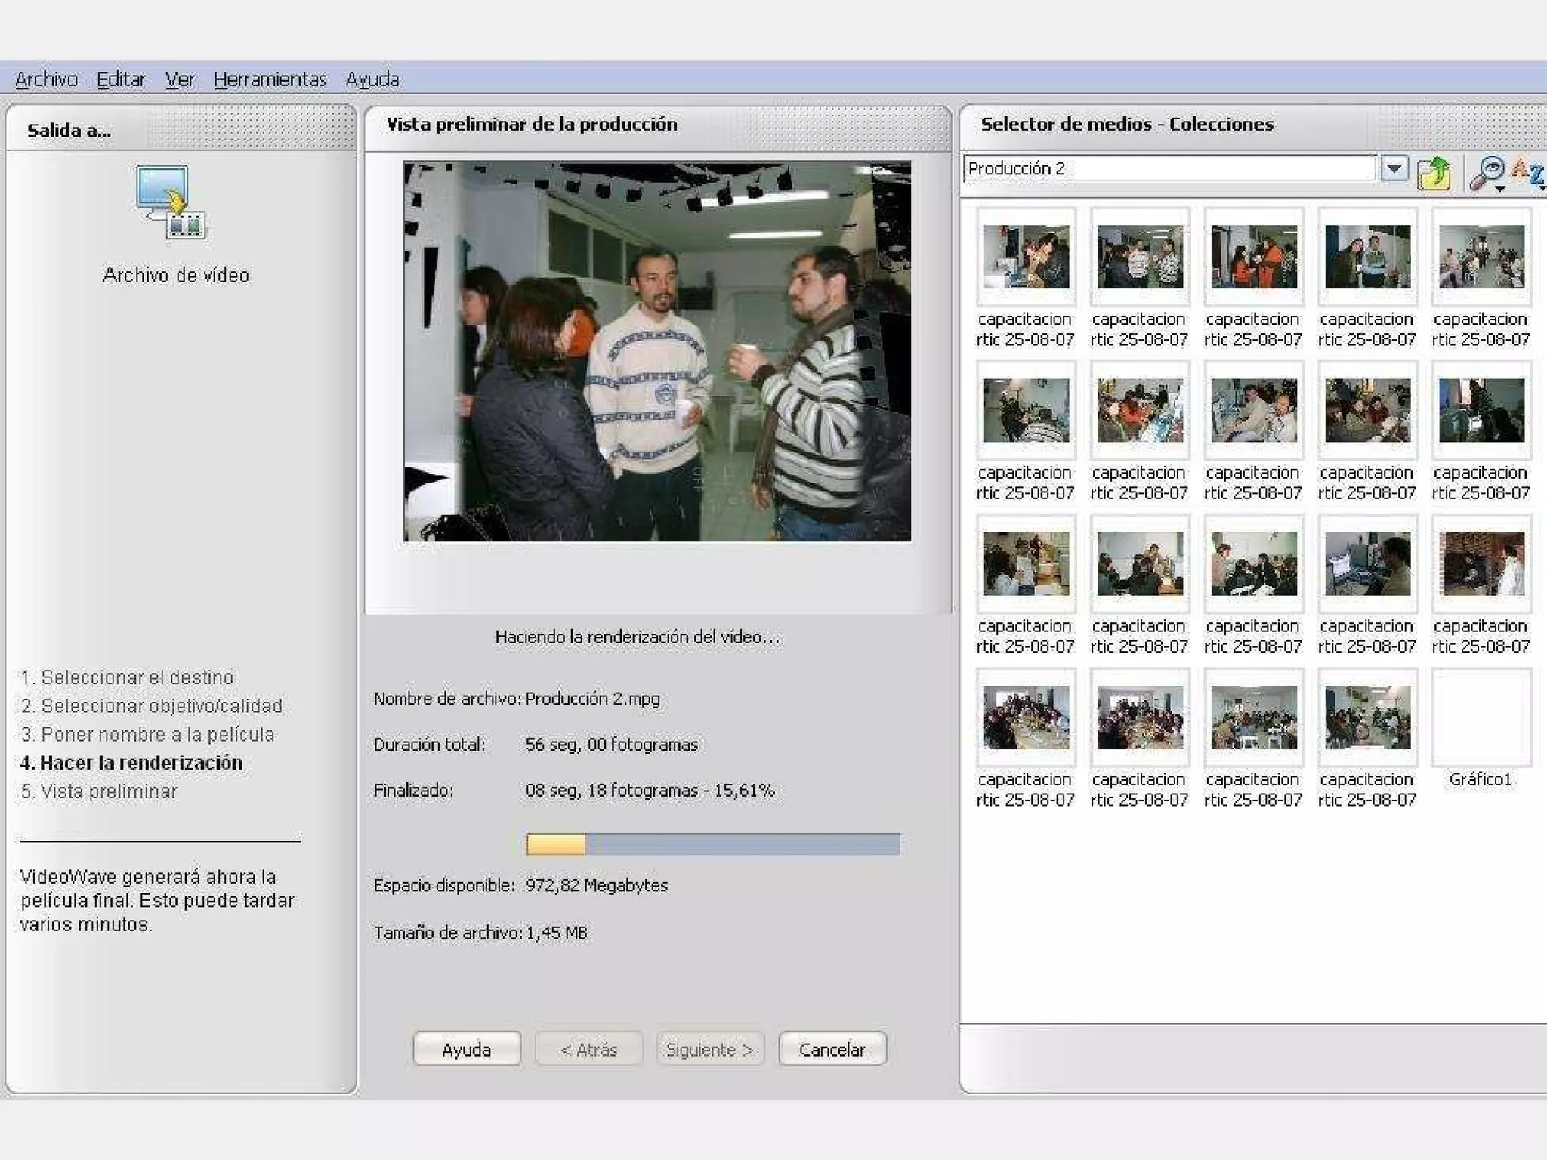The image size is (1547, 1160).
Task: Open the Editar menu
Action: point(120,79)
